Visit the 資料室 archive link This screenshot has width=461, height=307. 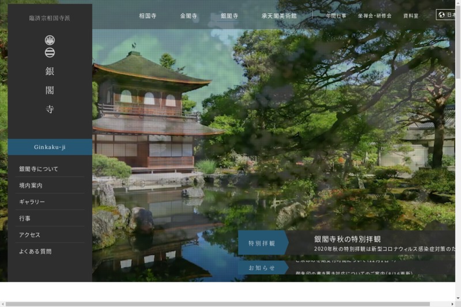click(x=411, y=16)
